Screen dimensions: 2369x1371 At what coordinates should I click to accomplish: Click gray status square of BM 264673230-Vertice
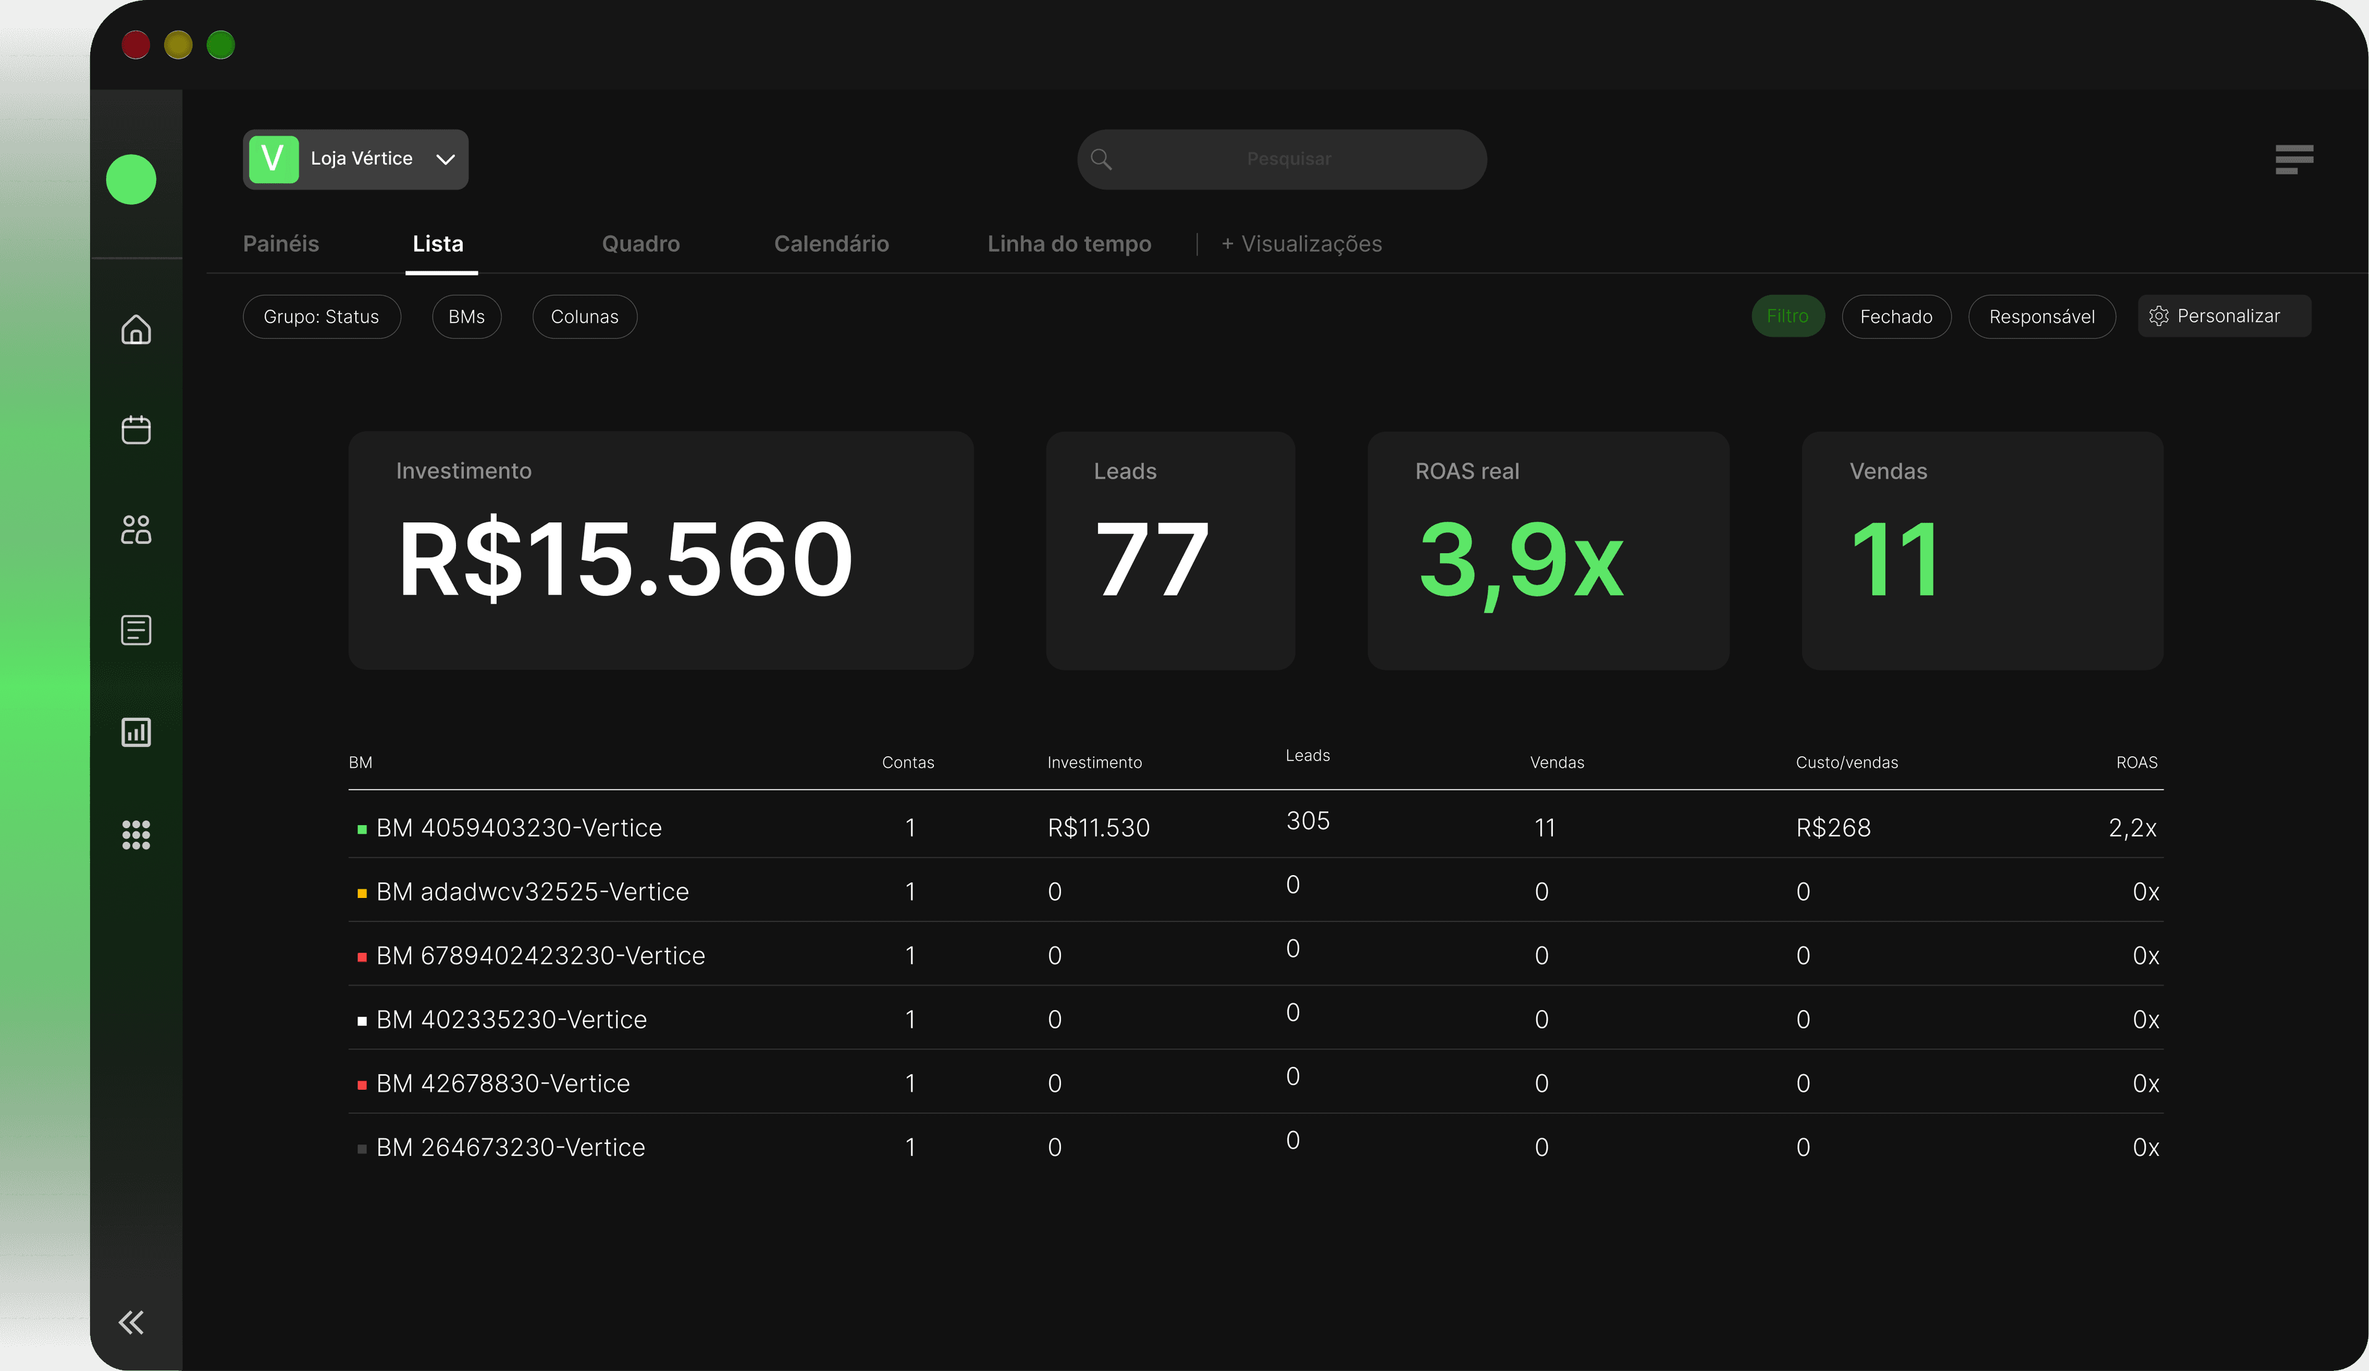pos(362,1148)
